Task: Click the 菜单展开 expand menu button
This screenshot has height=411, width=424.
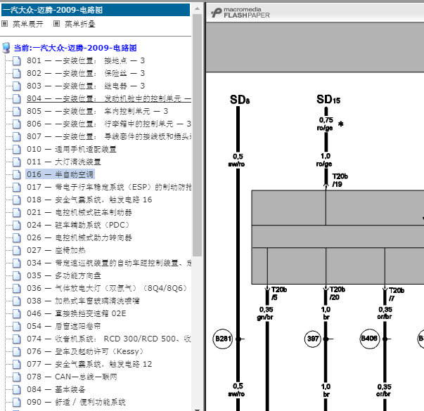Action: click(x=28, y=24)
